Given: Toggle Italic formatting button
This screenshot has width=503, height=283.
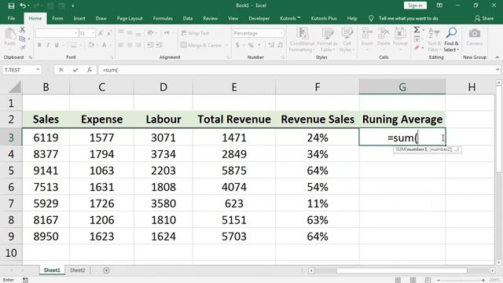Looking at the screenshot, I should [48, 46].
